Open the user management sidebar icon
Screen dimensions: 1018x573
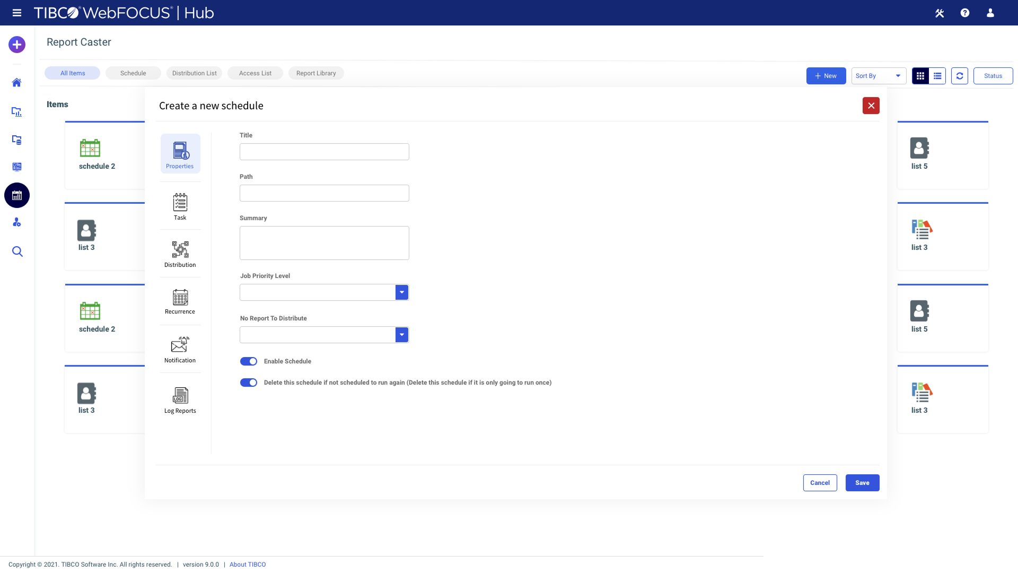[x=17, y=222]
